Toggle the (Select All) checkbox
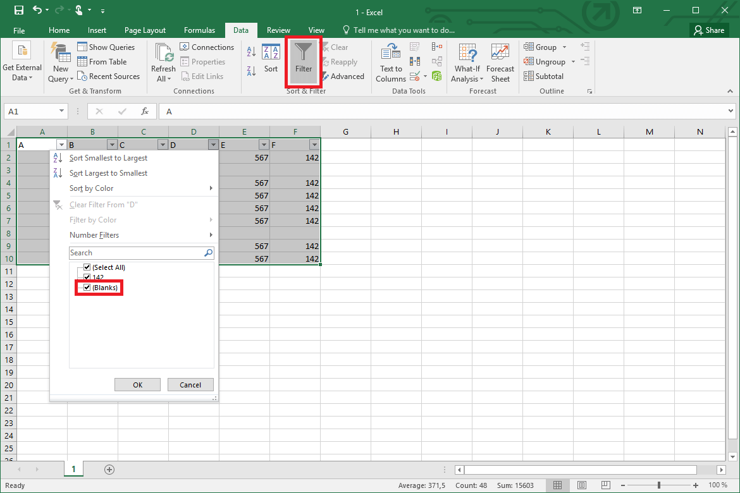740x493 pixels. point(87,267)
